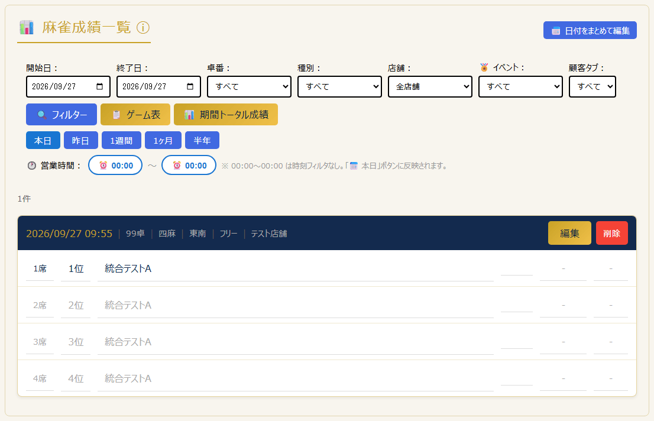Open the ゲーム表 button
Viewport: 654px width, 421px height.
click(135, 114)
